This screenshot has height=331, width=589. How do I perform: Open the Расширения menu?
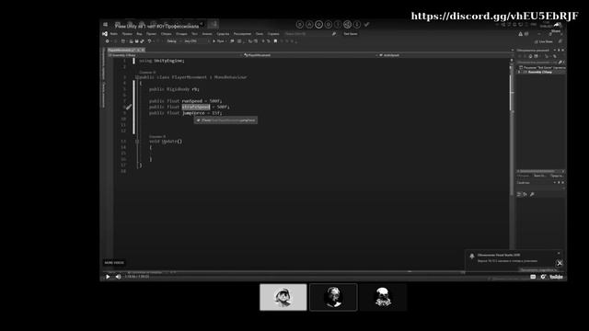pos(242,34)
